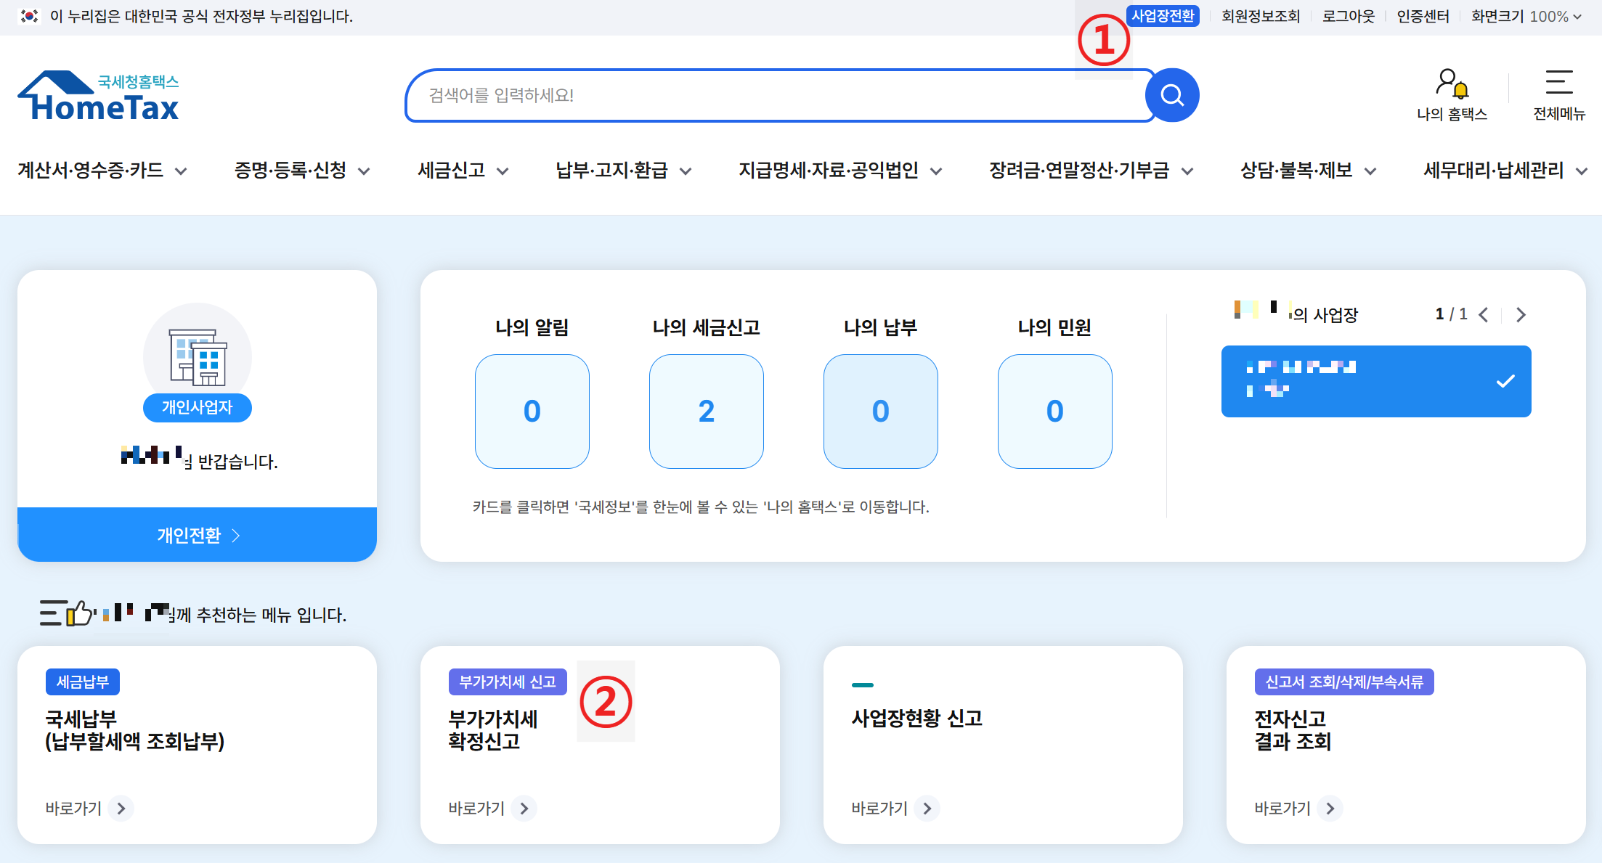Click 로그아웃 link
The height and width of the screenshot is (863, 1602).
(x=1348, y=16)
